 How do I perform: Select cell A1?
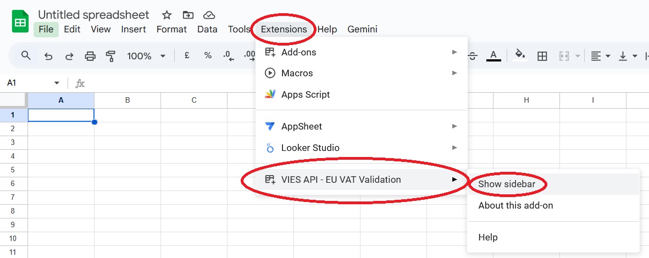click(61, 115)
